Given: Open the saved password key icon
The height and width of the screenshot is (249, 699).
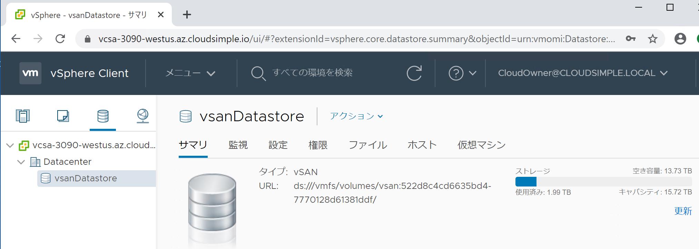Looking at the screenshot, I should click(631, 39).
